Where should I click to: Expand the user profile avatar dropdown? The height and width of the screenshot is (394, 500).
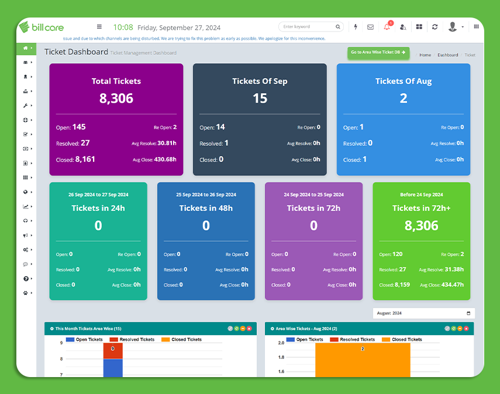455,27
